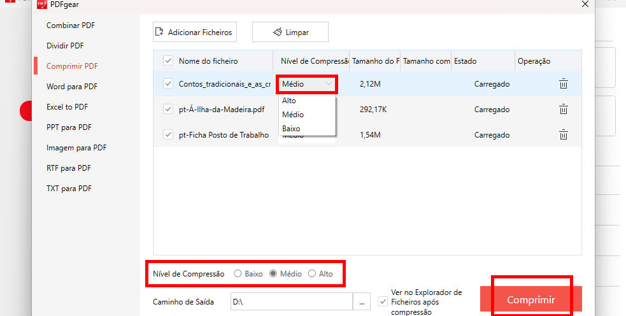Uncheck pt-Á-Ilha-da-Madeira.pdf checkbox
Viewport: 626px width, 316px height.
pyautogui.click(x=168, y=109)
